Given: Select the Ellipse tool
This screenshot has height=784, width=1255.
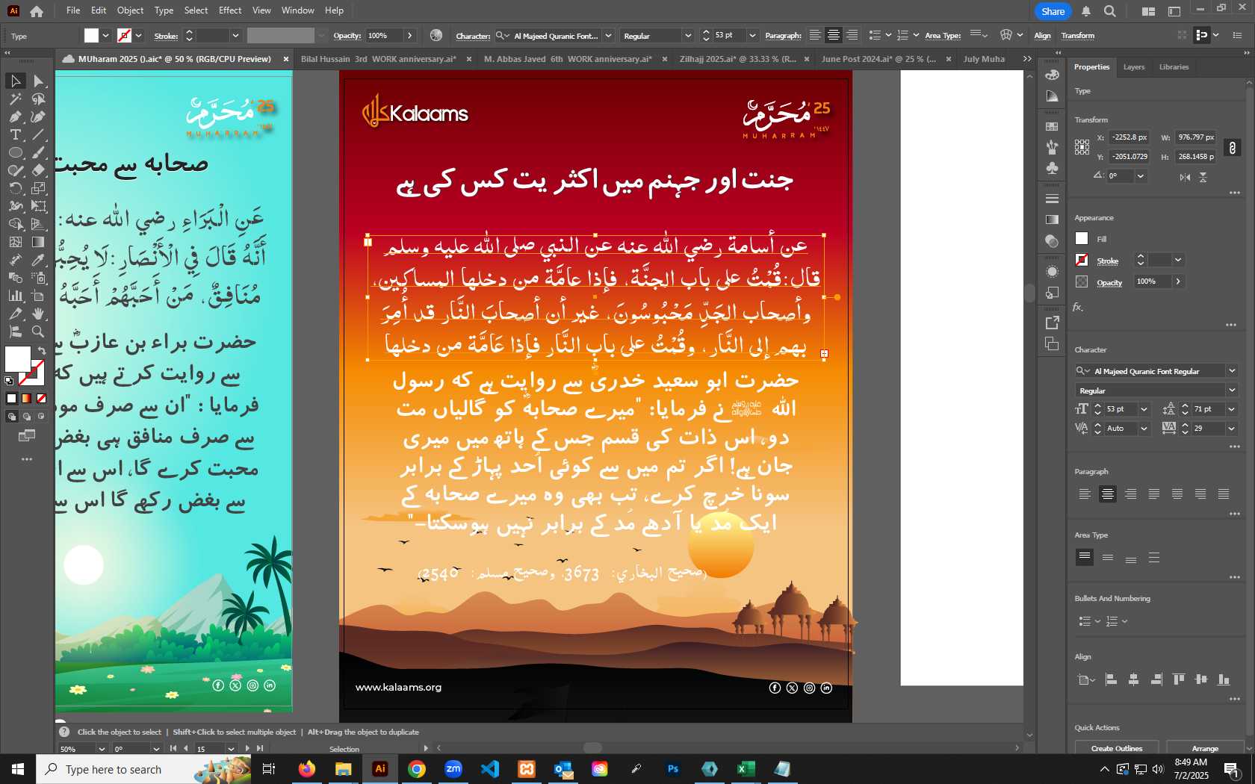Looking at the screenshot, I should 15,152.
